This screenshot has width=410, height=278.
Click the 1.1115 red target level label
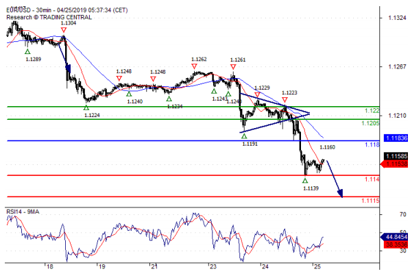click(x=370, y=201)
